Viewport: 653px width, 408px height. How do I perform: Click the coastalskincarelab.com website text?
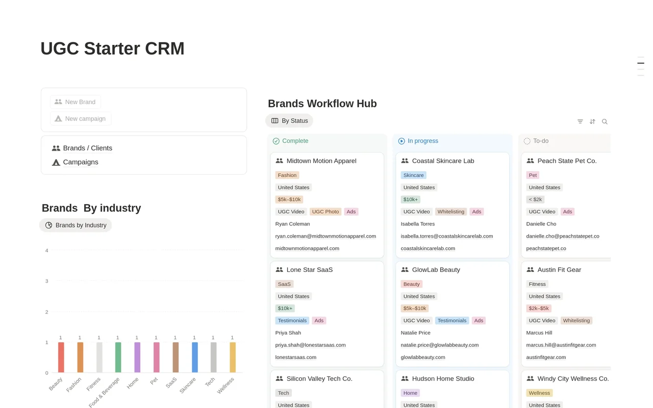(428, 248)
